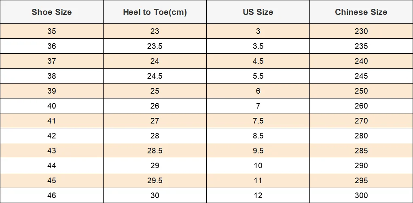413x203 pixels.
Task: Select heel to toe value 29.5
Action: click(x=155, y=180)
